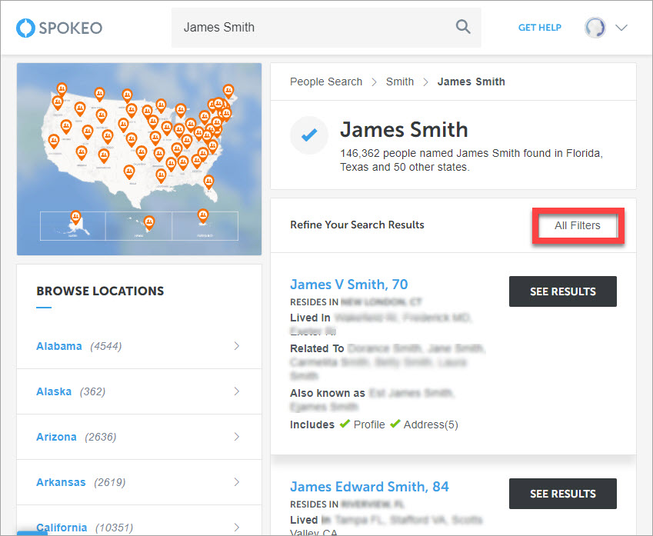
Task: Open James Edward Smith, 84 profile
Action: pos(369,487)
